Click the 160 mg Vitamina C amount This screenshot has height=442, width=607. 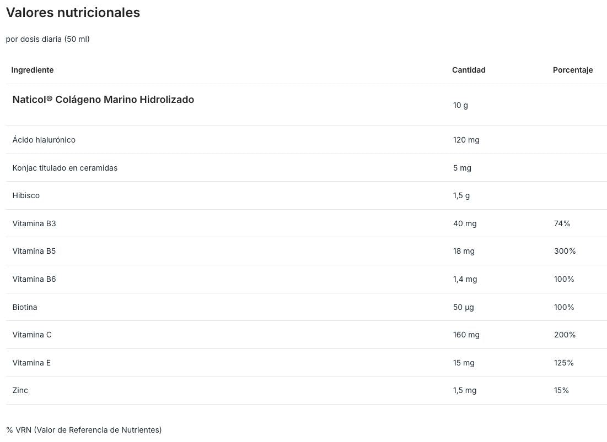[x=466, y=335]
